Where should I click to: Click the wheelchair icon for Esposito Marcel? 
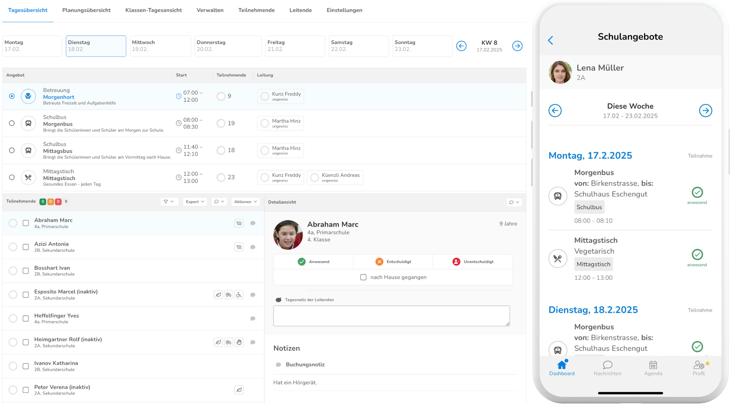[x=239, y=295]
